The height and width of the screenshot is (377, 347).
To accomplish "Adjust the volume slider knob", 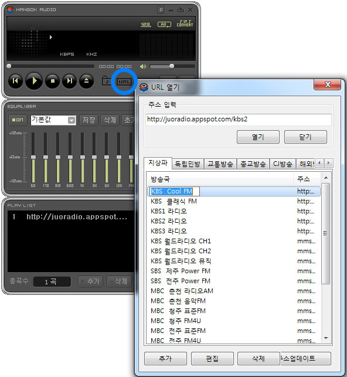I will point(172,66).
